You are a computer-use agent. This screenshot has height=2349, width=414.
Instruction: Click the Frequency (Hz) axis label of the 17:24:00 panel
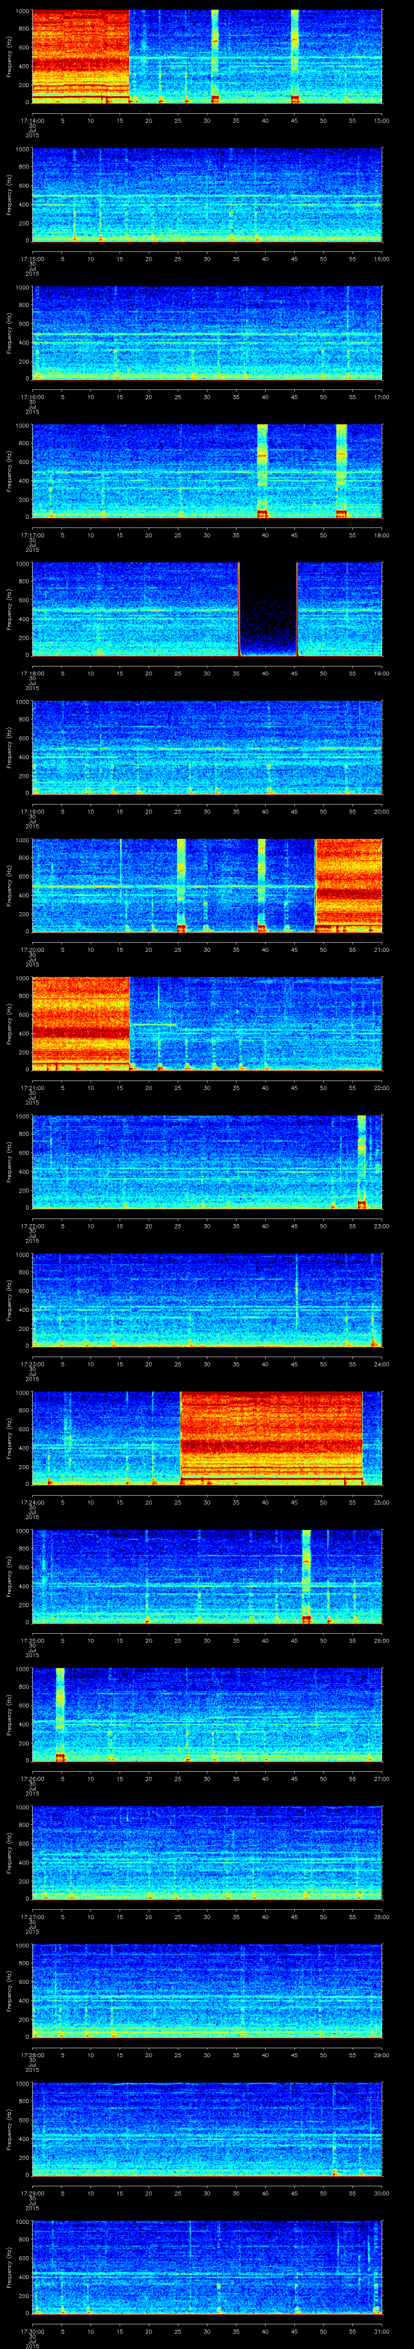tap(9, 1438)
